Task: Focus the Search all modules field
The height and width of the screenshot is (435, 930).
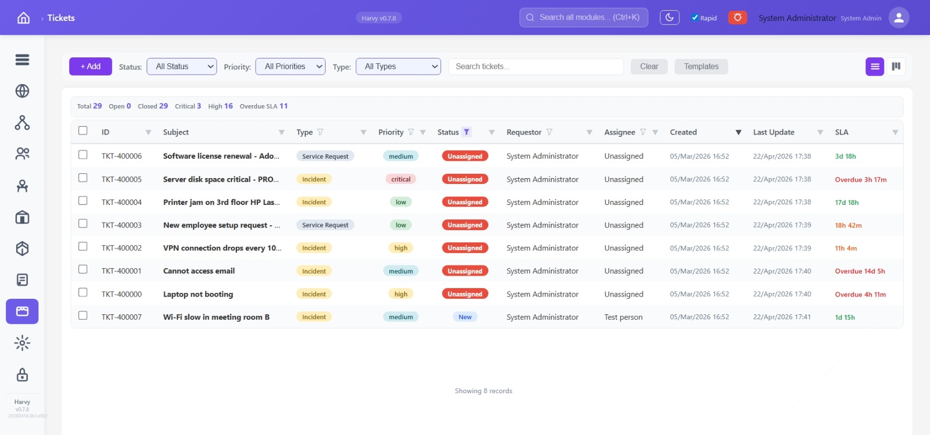Action: pyautogui.click(x=583, y=17)
